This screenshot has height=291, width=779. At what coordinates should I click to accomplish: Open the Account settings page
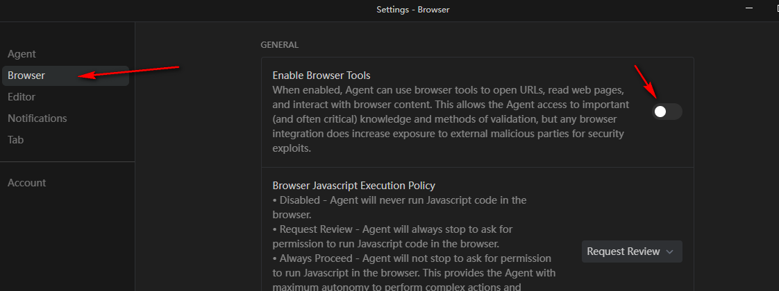[x=27, y=182]
